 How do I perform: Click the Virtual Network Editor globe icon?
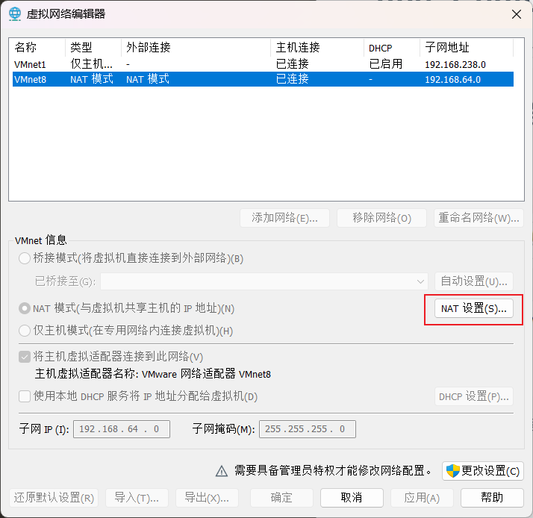click(x=15, y=14)
